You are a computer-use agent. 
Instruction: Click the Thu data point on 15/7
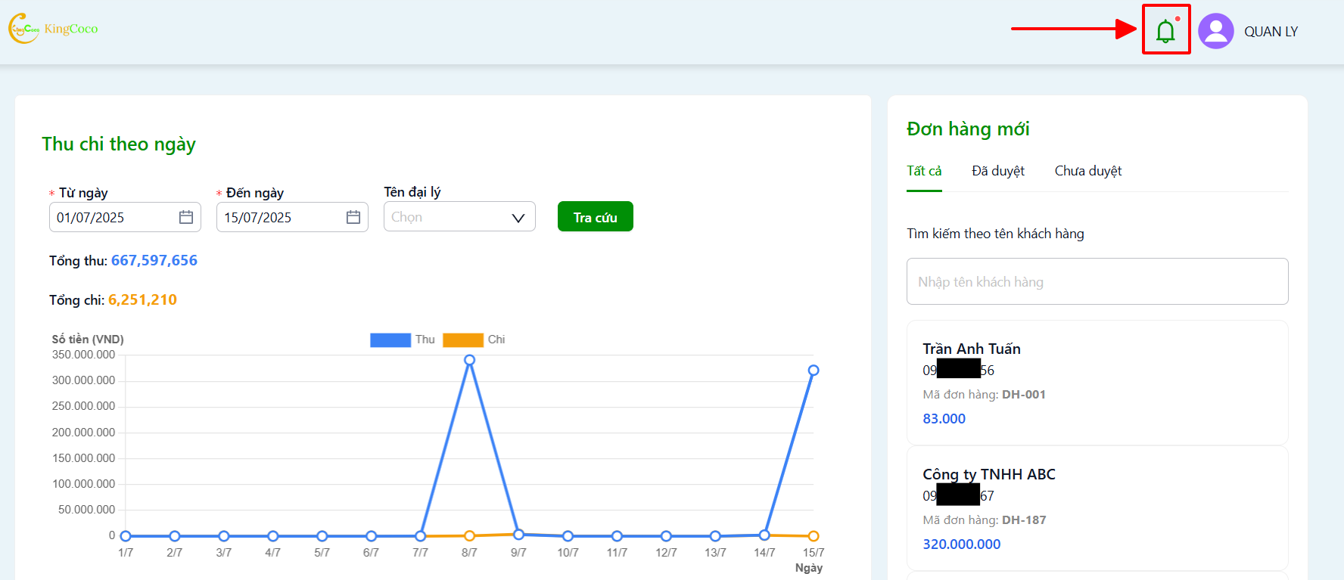814,371
